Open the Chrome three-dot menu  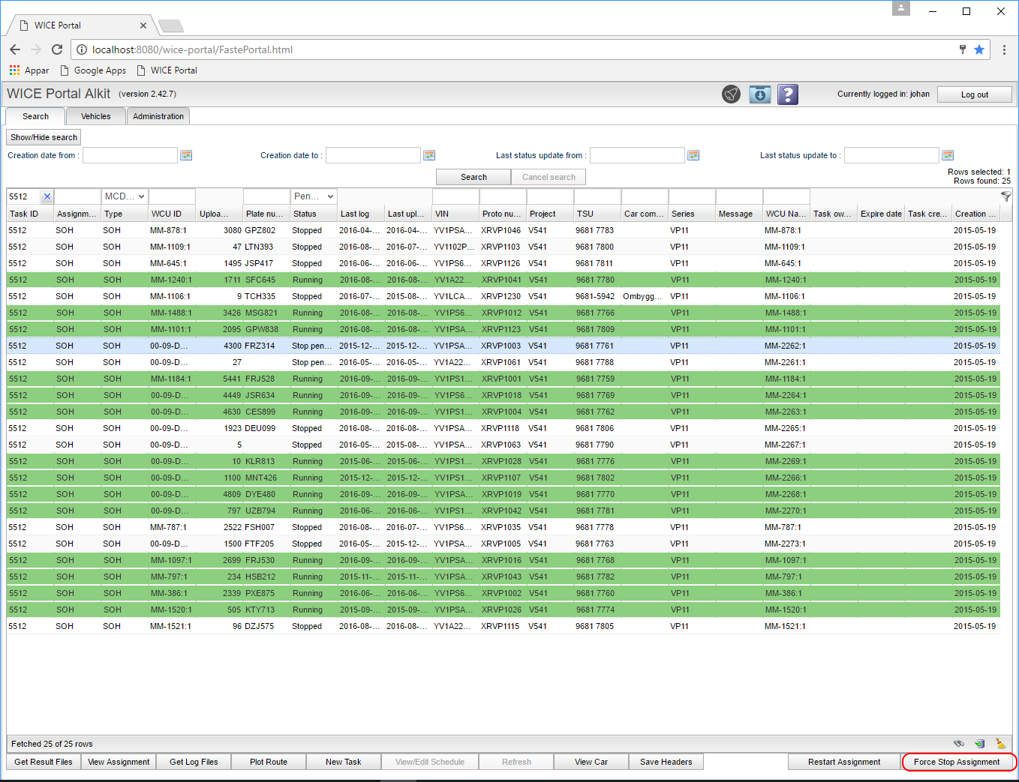click(1004, 49)
